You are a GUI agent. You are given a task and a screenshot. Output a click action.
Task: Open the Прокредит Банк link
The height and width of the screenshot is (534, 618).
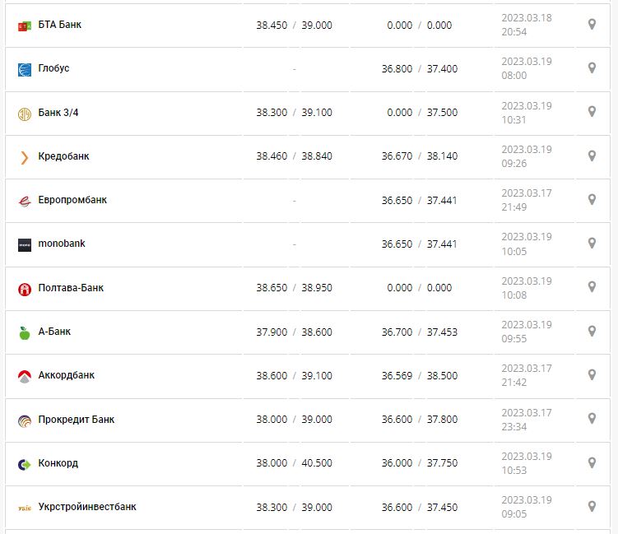click(77, 420)
